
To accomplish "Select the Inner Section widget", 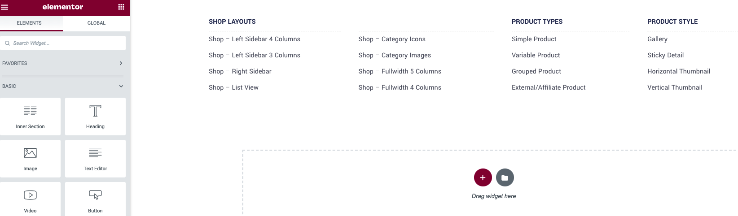I will coord(30,117).
